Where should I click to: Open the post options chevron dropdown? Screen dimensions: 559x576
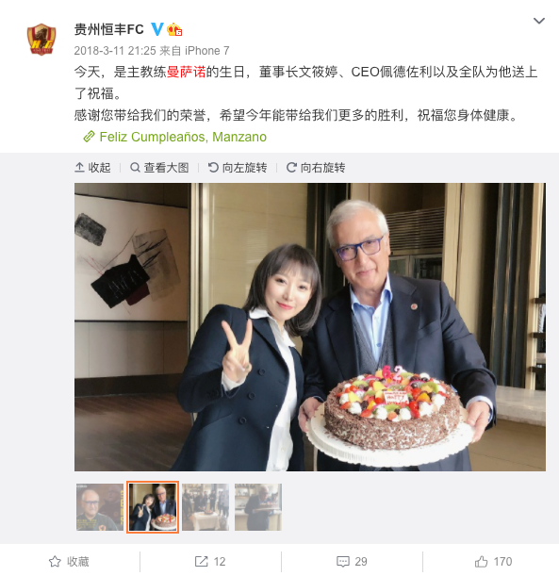pos(539,21)
